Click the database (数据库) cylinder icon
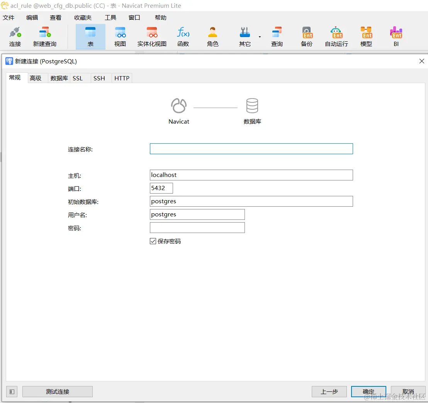This screenshot has width=428, height=403. tap(252, 105)
